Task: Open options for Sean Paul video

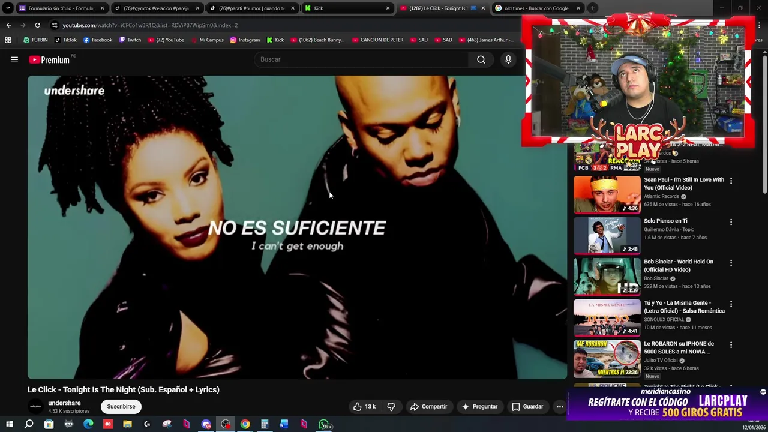Action: [731, 181]
